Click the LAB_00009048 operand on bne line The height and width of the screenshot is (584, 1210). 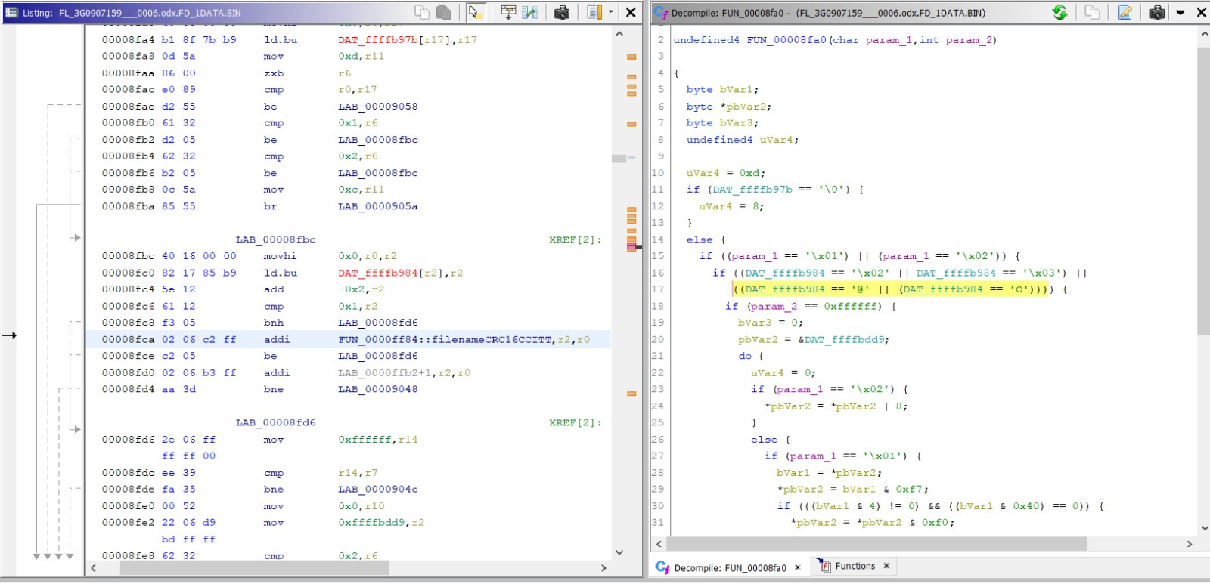378,389
